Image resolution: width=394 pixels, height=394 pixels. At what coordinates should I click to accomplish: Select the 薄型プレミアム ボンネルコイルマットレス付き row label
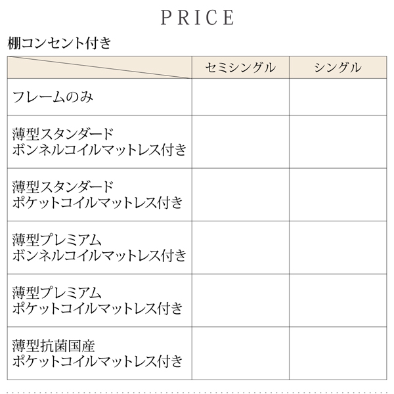click(x=100, y=248)
